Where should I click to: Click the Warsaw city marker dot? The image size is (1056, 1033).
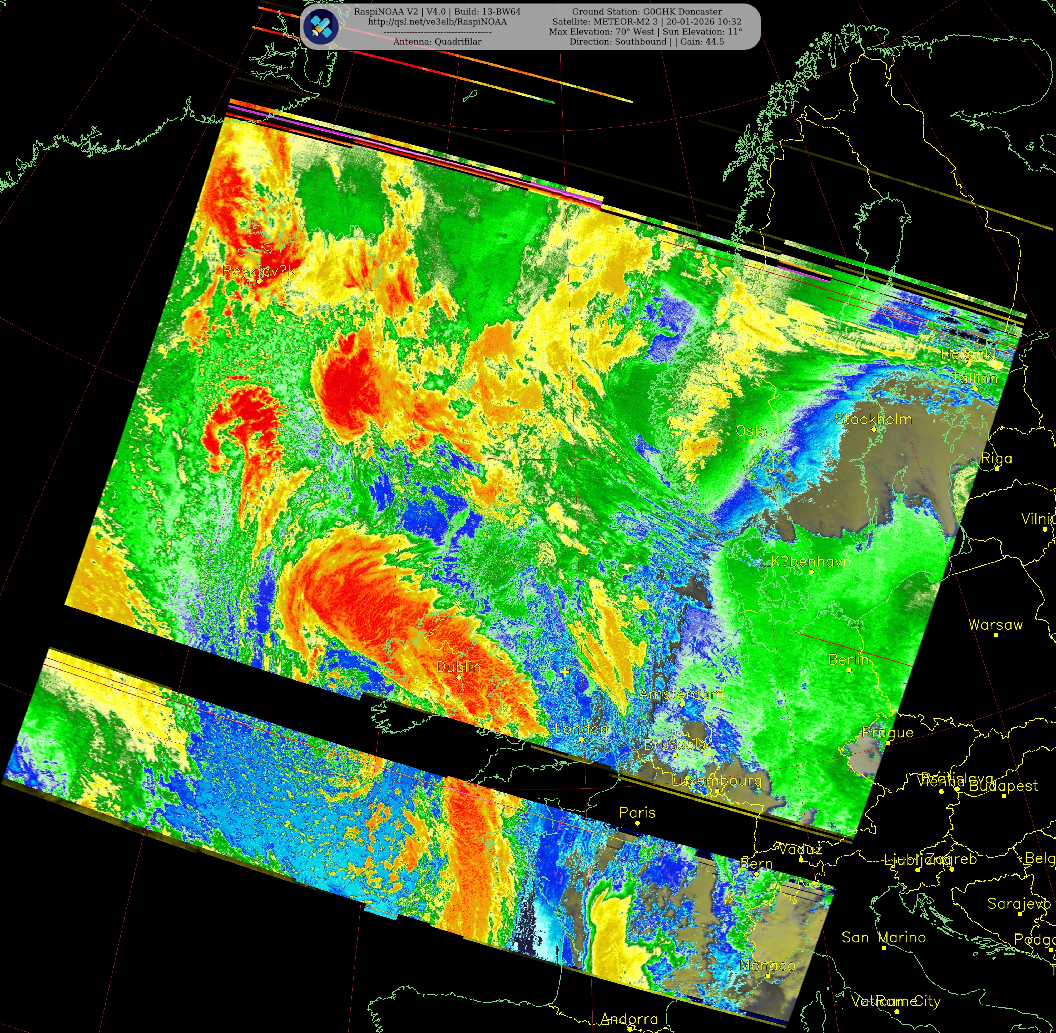996,635
